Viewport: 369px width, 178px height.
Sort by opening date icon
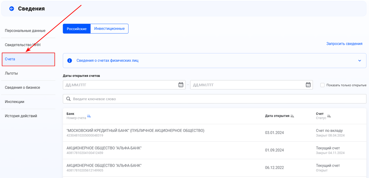[x=292, y=116]
